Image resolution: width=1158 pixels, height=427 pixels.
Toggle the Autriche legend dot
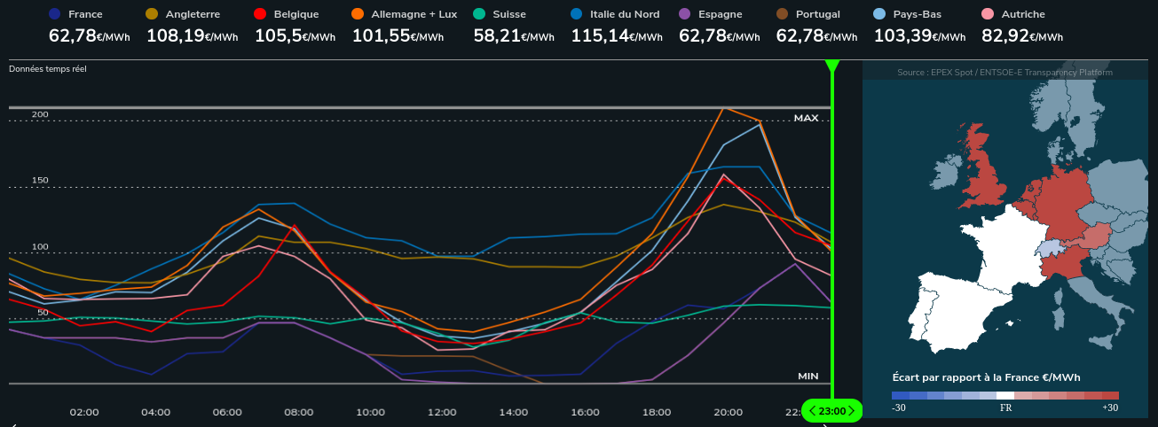(987, 14)
